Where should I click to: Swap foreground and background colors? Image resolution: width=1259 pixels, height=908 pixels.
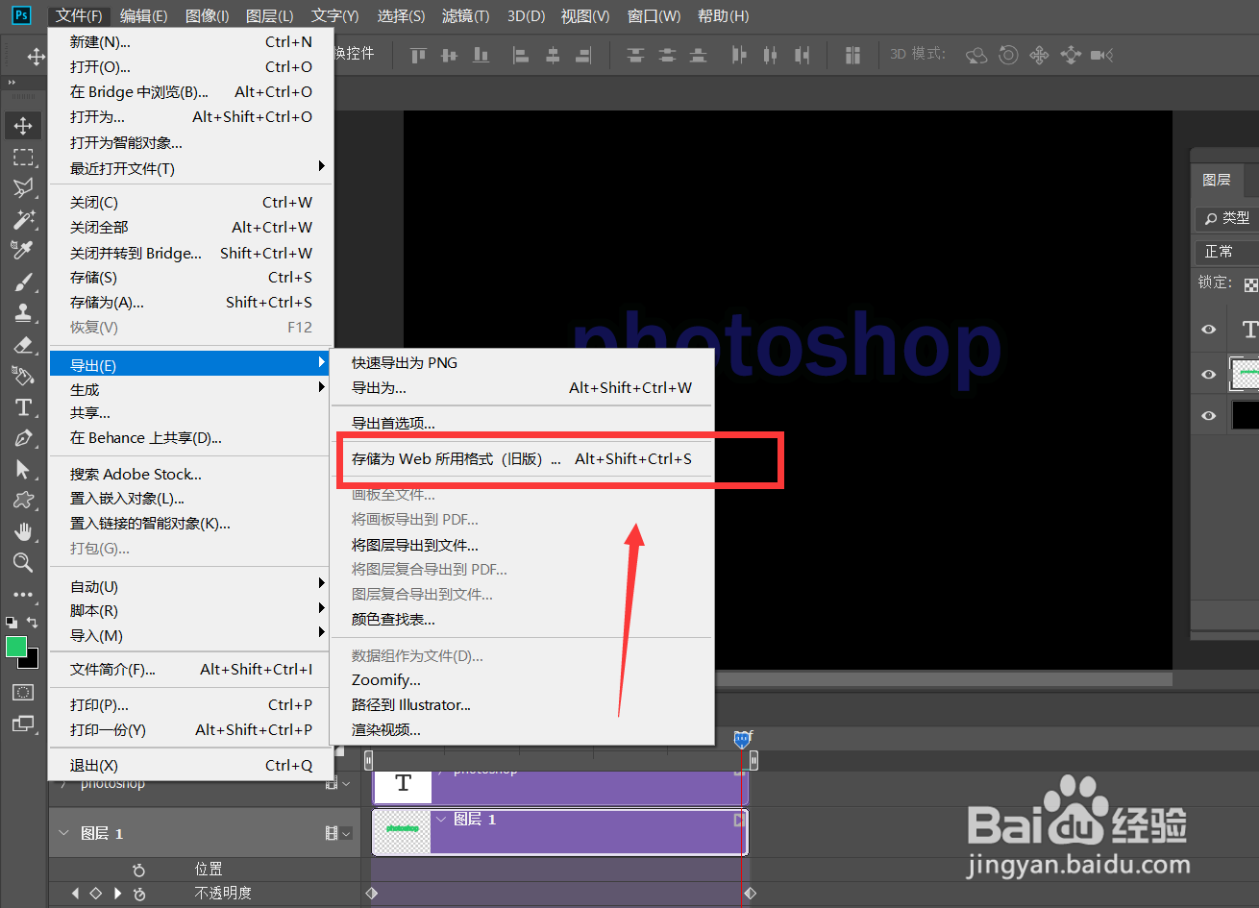pyautogui.click(x=32, y=623)
